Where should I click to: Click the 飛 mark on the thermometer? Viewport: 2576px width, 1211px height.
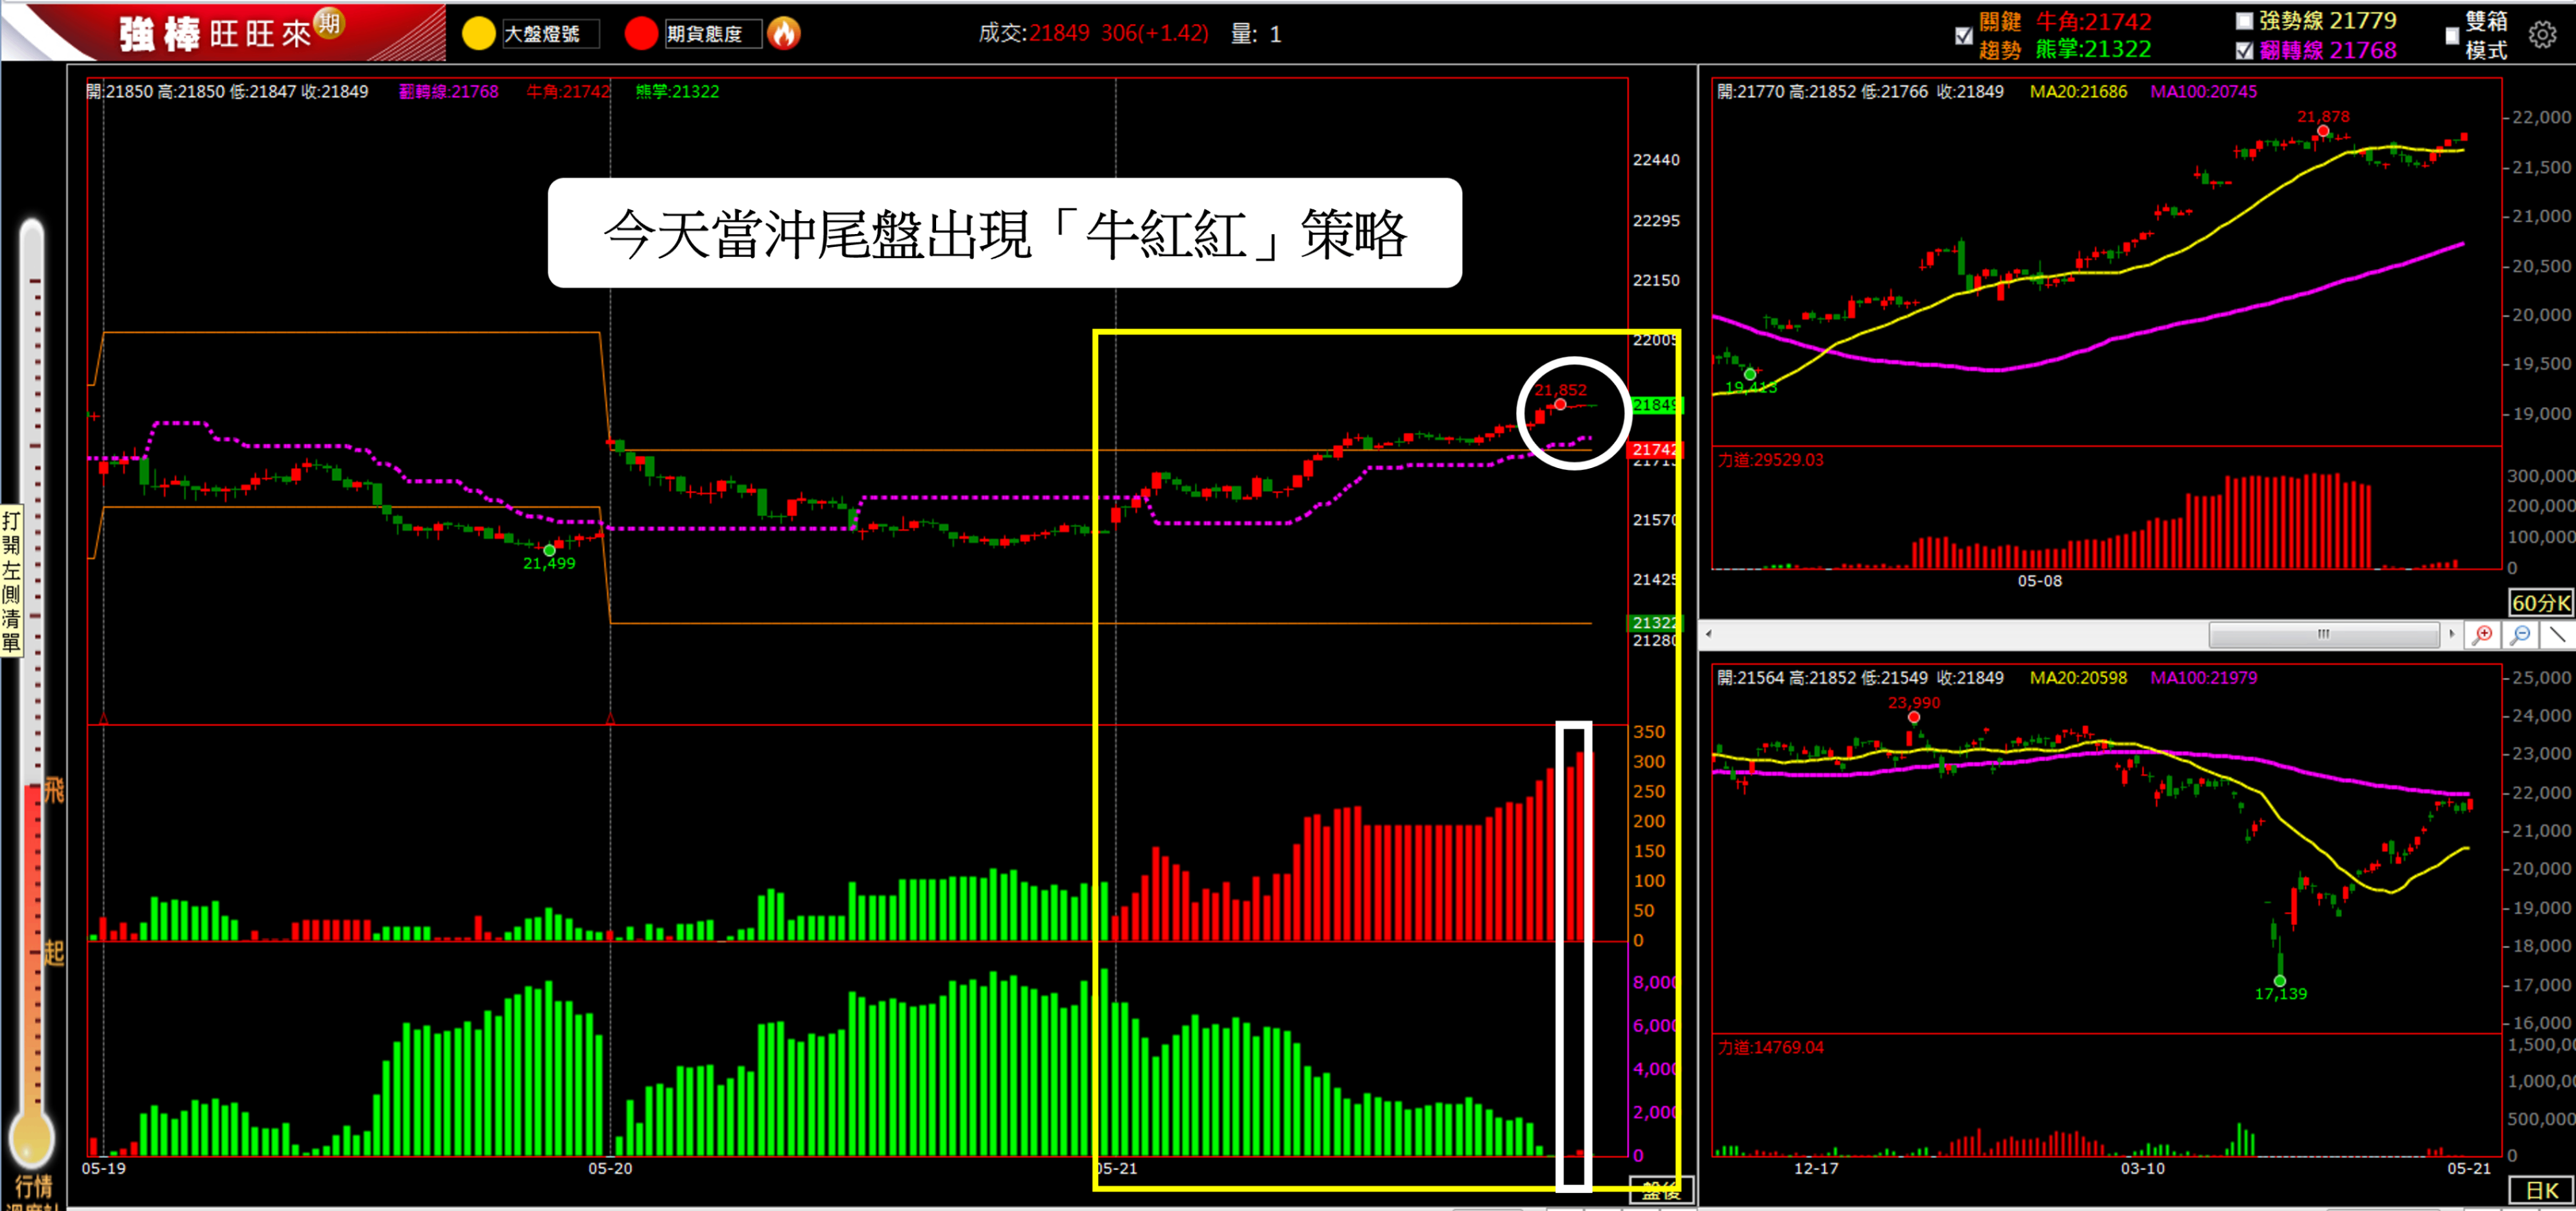[x=54, y=790]
